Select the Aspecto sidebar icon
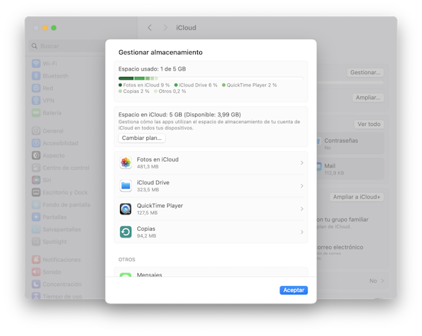 pyautogui.click(x=36, y=155)
